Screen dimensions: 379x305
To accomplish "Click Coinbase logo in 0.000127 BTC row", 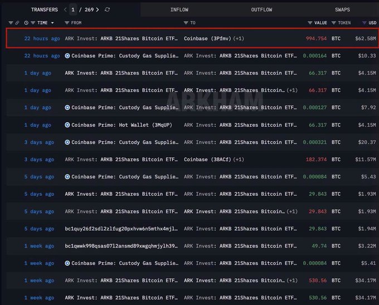I will pos(67,108).
